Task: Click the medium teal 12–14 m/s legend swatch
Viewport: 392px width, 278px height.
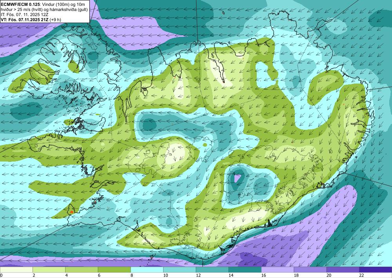Action: point(212,270)
